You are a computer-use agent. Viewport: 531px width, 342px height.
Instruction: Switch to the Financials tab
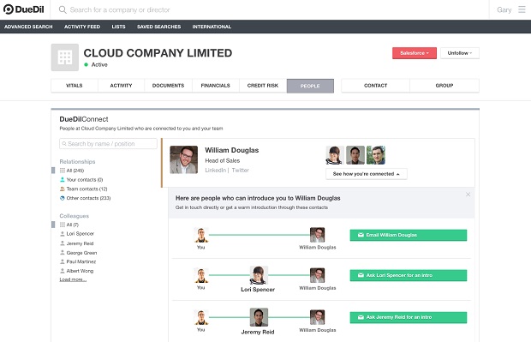tap(215, 86)
